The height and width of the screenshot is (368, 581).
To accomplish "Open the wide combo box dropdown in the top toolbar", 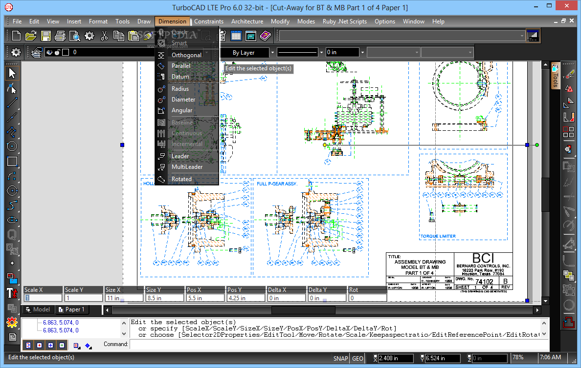I will [x=522, y=36].
